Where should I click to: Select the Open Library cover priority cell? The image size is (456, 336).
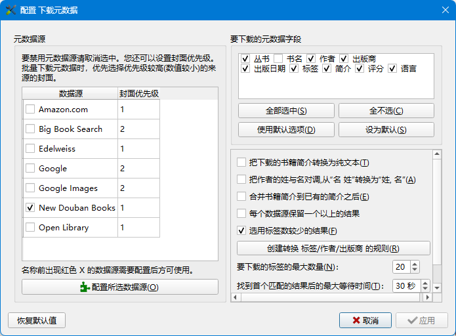coord(138,228)
